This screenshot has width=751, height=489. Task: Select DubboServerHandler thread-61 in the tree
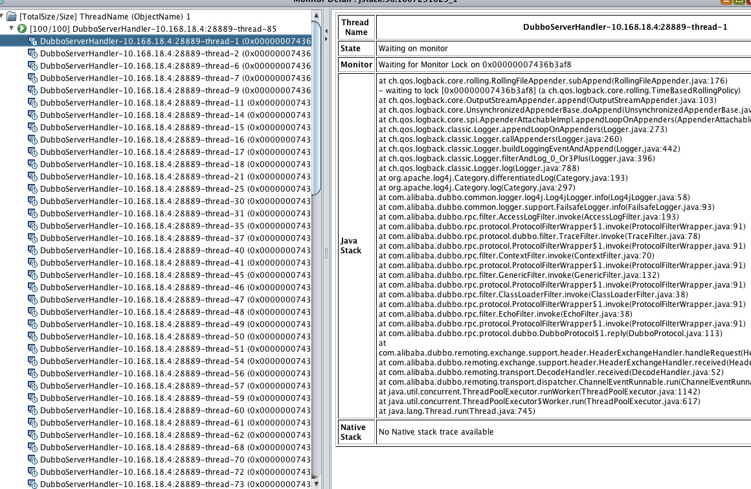[x=175, y=422]
